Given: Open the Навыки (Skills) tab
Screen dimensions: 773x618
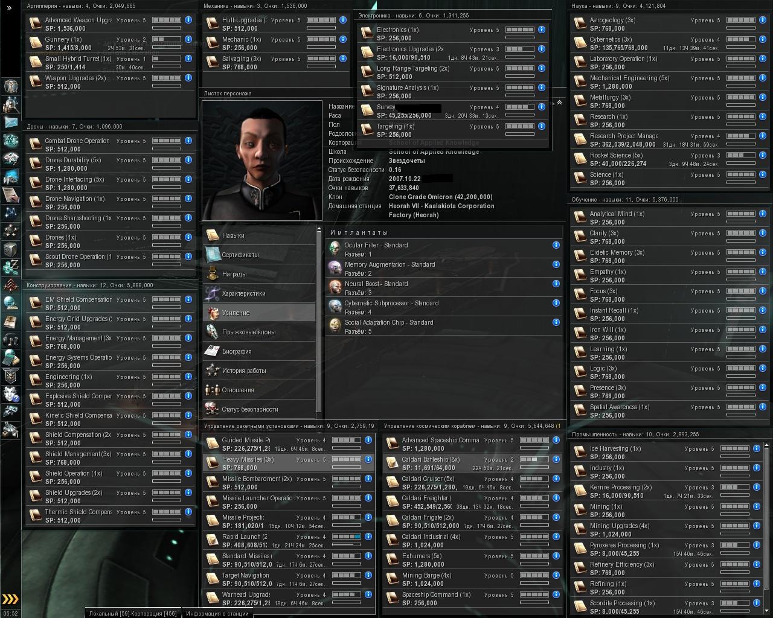Looking at the screenshot, I should tap(259, 235).
